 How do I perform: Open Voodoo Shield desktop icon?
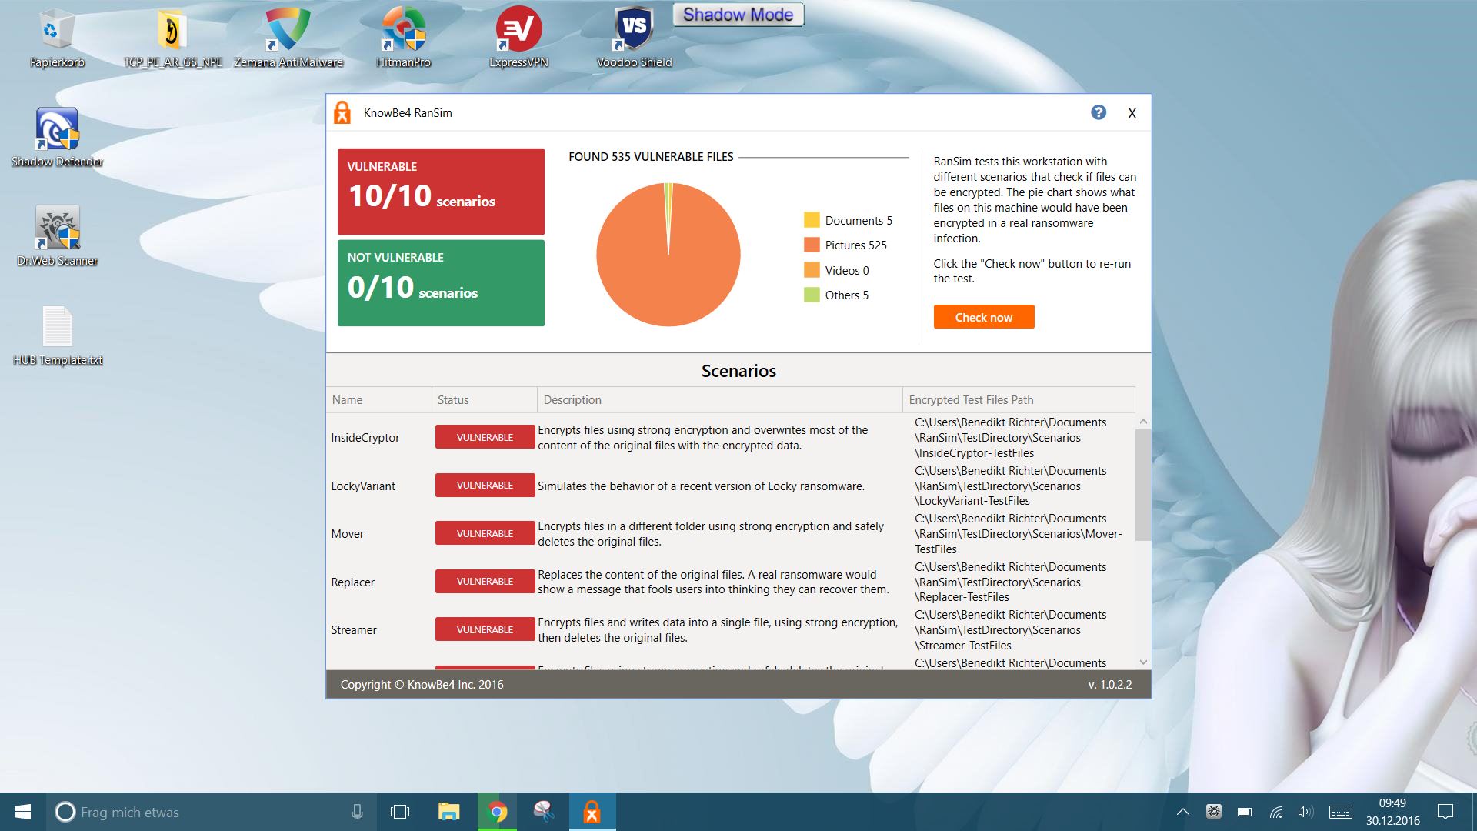[634, 32]
